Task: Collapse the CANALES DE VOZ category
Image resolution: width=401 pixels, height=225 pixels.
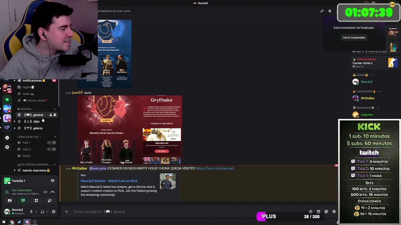Action: [29, 137]
